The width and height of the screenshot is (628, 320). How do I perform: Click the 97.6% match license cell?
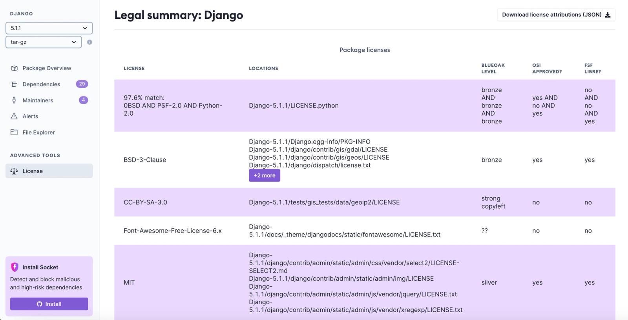[173, 105]
